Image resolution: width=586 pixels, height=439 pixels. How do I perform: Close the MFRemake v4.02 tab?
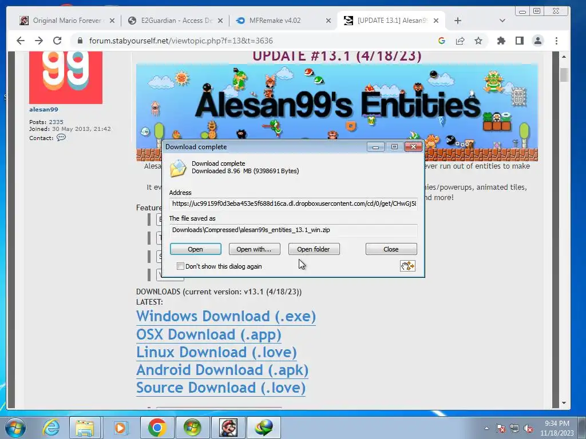(x=328, y=21)
